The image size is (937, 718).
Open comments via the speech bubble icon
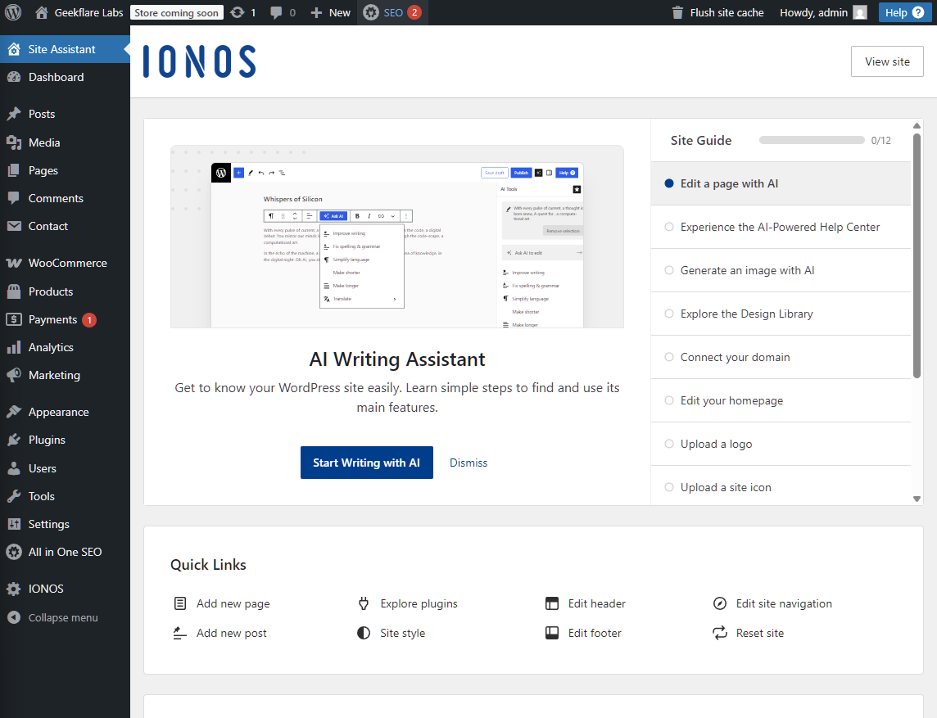[x=276, y=12]
